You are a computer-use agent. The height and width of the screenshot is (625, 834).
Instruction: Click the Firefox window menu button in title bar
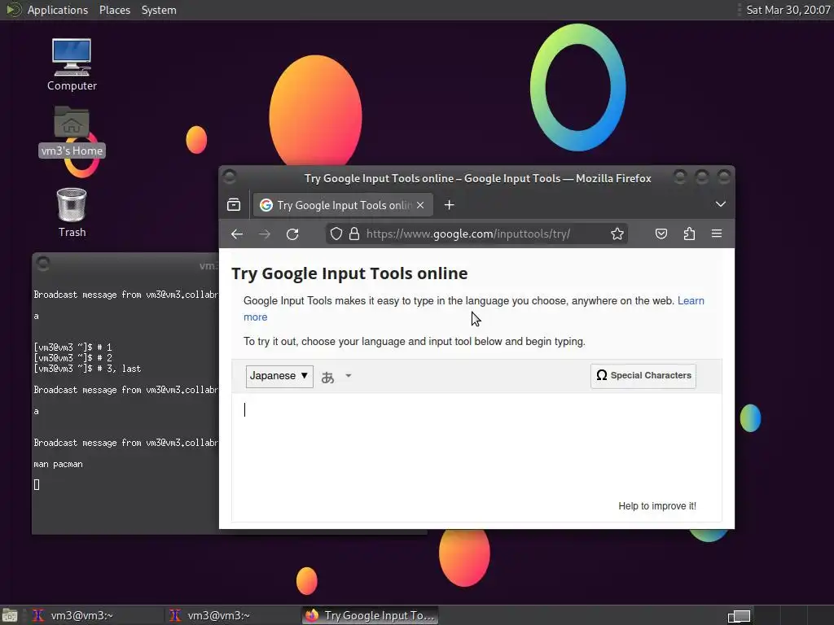(x=229, y=177)
